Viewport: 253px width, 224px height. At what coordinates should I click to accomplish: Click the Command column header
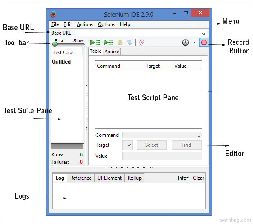pyautogui.click(x=120, y=66)
